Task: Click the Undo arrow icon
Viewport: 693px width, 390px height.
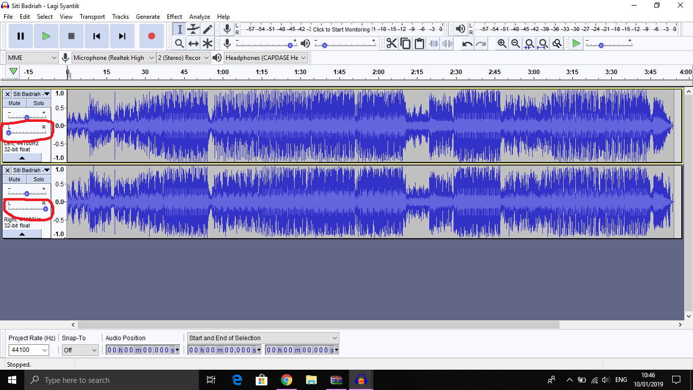Action: tap(467, 44)
